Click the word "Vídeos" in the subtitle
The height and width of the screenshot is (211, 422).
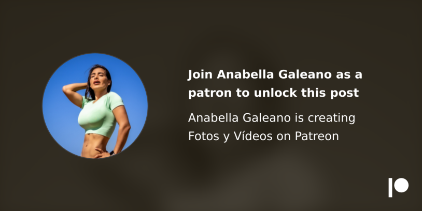click(x=253, y=136)
